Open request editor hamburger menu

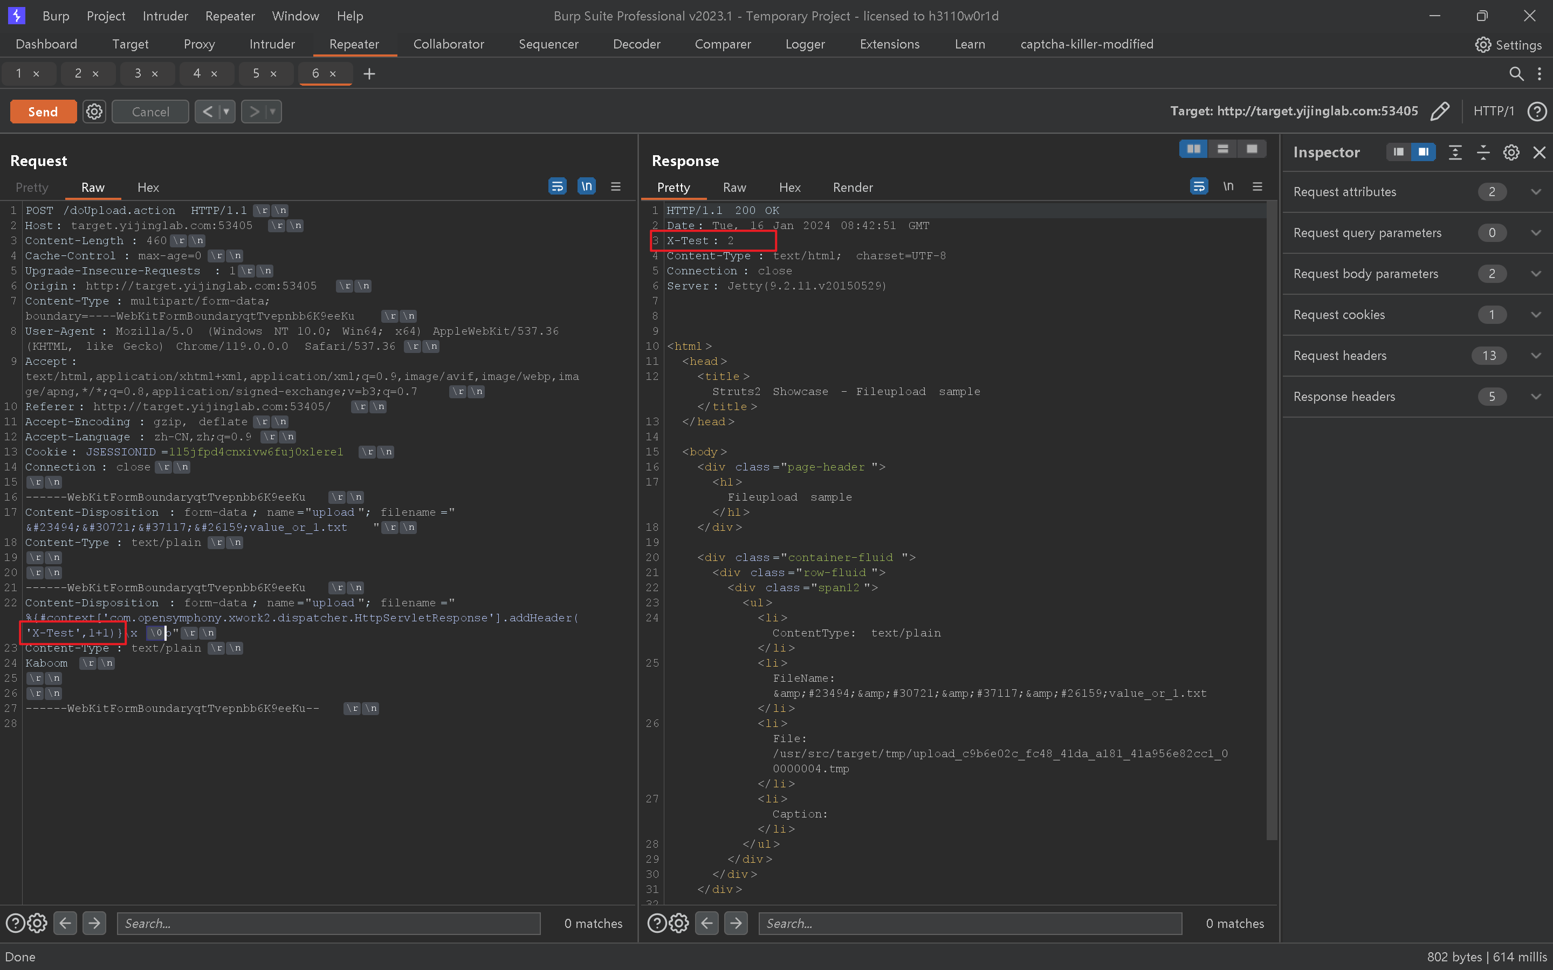615,186
